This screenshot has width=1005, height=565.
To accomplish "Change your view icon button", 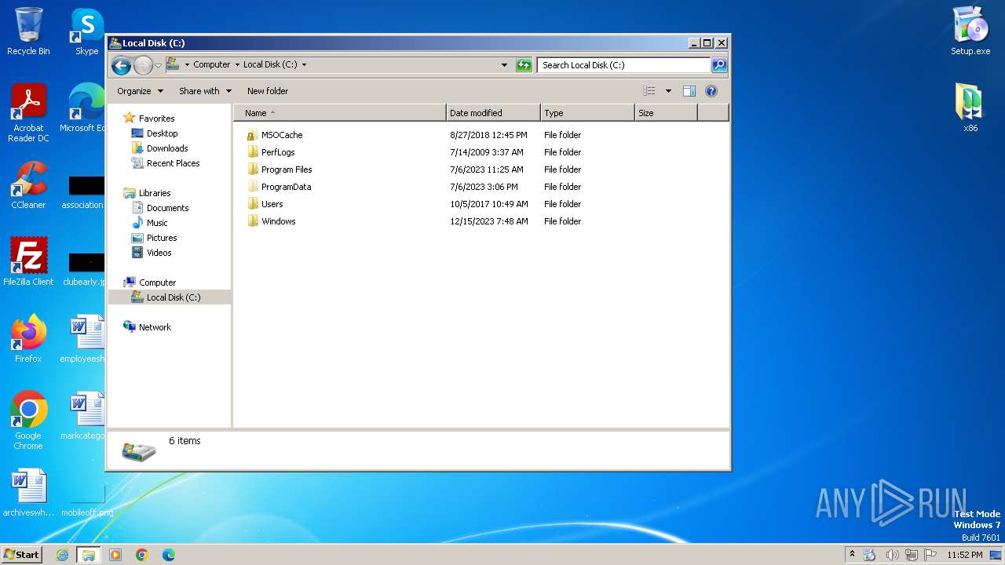I will [649, 91].
